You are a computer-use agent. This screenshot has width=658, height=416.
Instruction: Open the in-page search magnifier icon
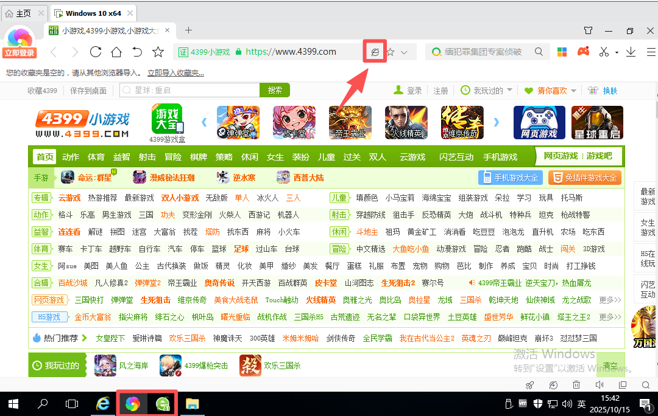tap(646, 385)
